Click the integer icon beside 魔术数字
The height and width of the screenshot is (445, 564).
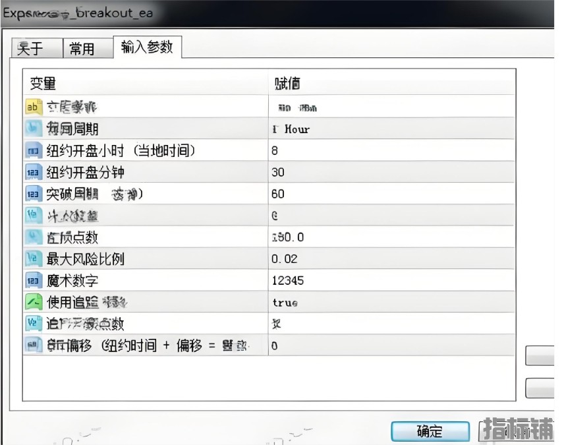33,281
